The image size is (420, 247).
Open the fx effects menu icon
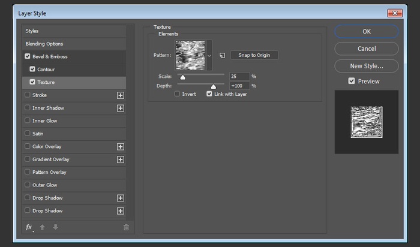[x=29, y=227]
